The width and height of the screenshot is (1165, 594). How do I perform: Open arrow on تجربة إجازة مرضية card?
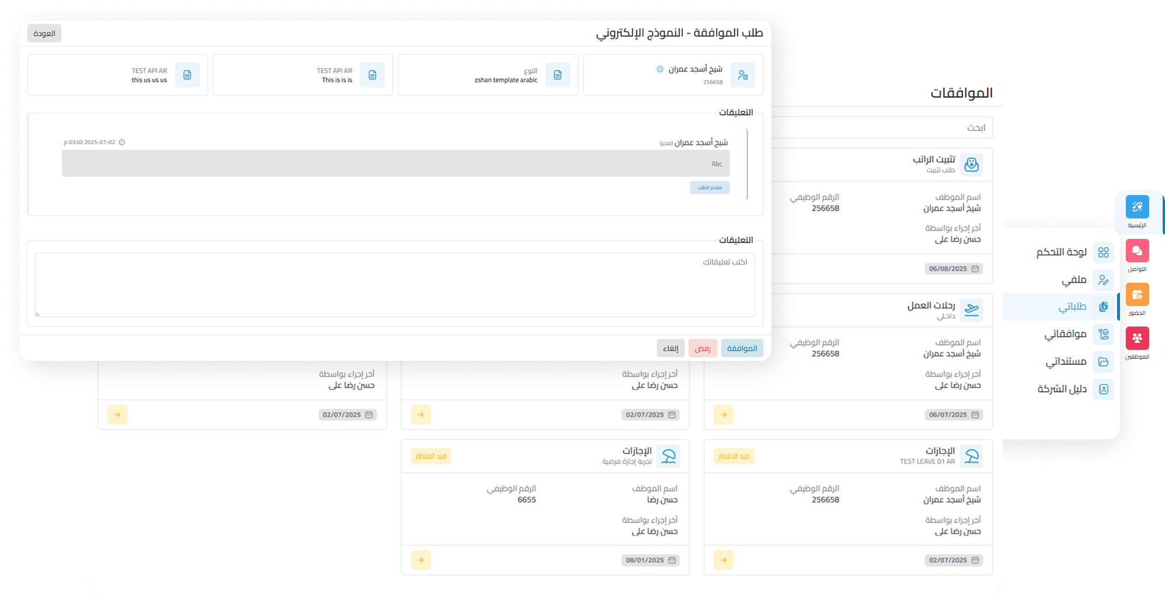click(420, 560)
